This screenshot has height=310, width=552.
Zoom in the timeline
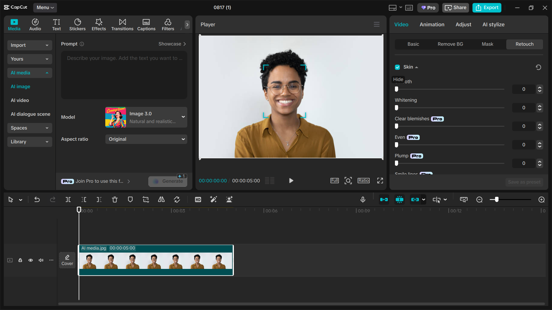click(541, 199)
